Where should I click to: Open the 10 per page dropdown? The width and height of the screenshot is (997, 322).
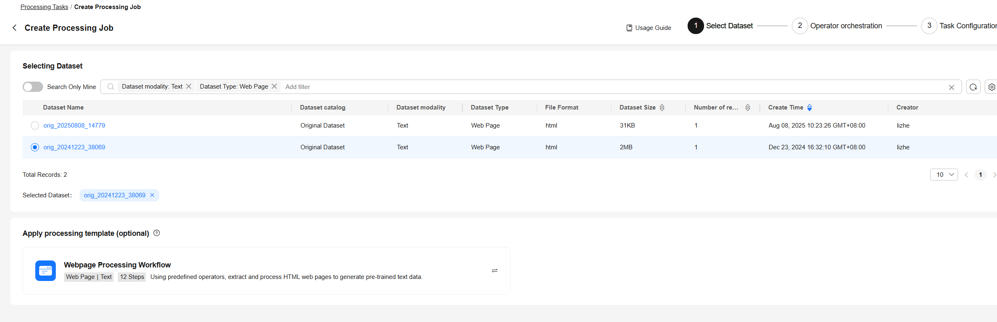(944, 175)
